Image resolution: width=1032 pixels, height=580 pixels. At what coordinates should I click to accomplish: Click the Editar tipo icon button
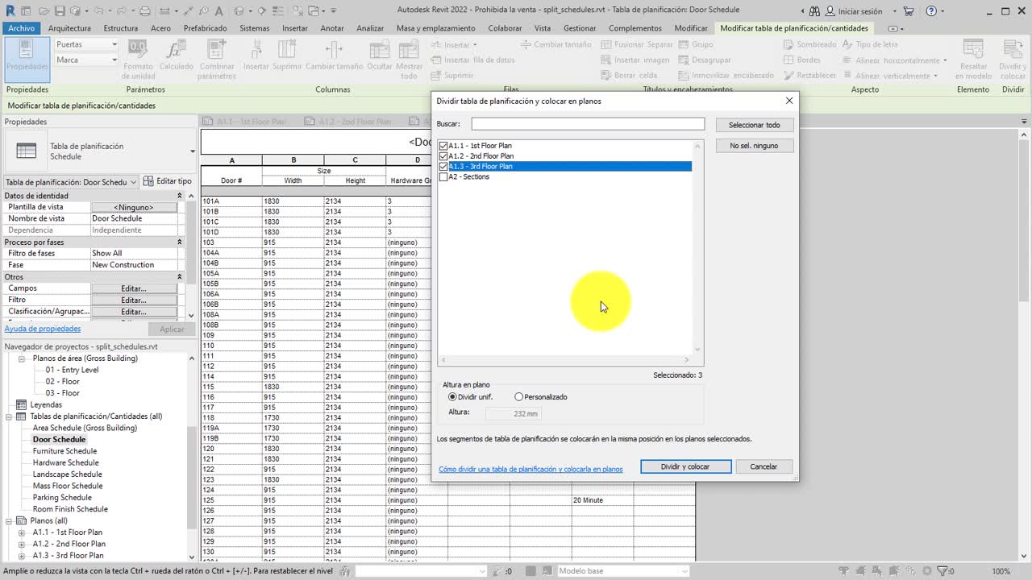(168, 181)
